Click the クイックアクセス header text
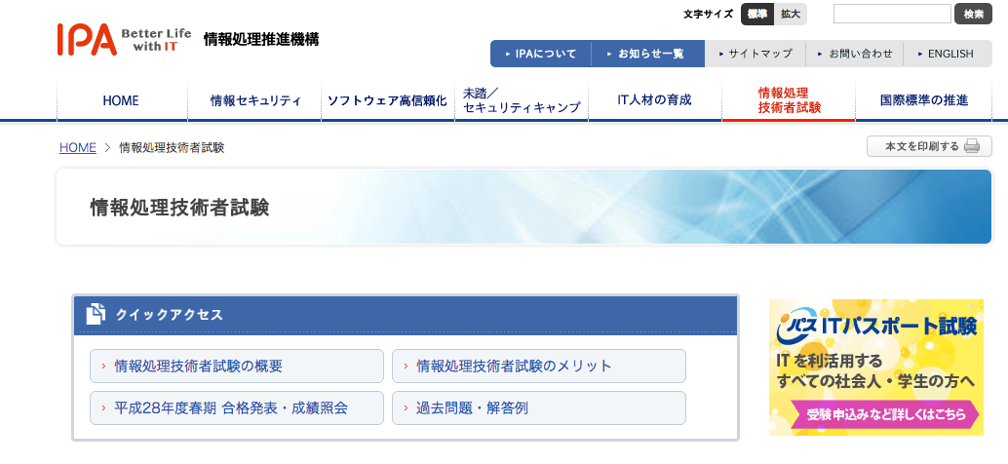 (169, 315)
